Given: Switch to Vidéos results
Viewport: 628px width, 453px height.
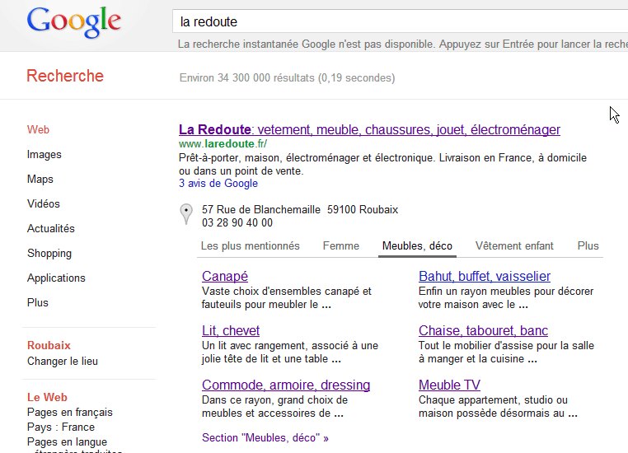Looking at the screenshot, I should pos(43,203).
